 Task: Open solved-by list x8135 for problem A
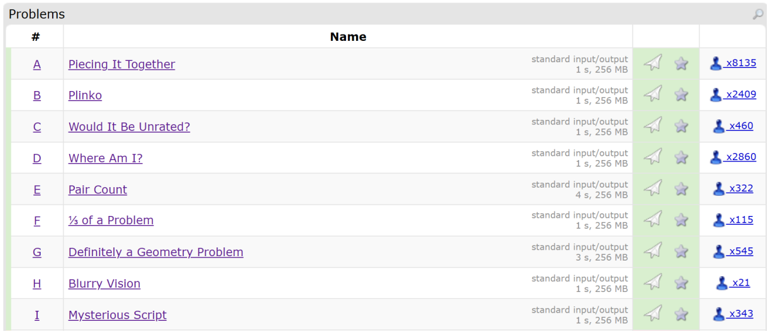pyautogui.click(x=741, y=63)
